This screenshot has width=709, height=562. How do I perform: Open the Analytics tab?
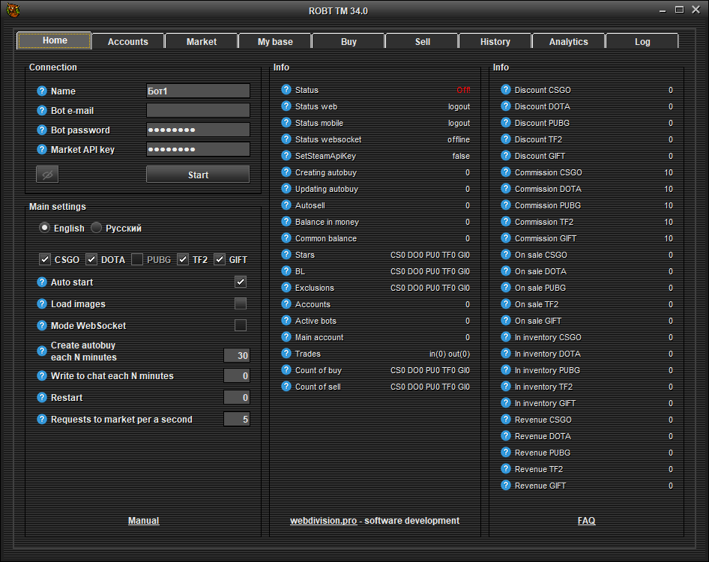point(568,42)
